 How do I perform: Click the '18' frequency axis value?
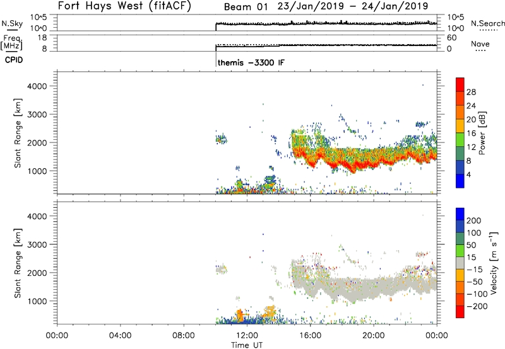point(42,38)
